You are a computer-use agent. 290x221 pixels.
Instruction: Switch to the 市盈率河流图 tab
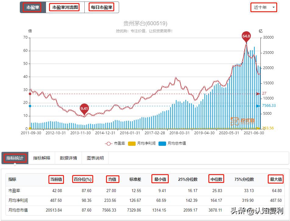[65, 7]
